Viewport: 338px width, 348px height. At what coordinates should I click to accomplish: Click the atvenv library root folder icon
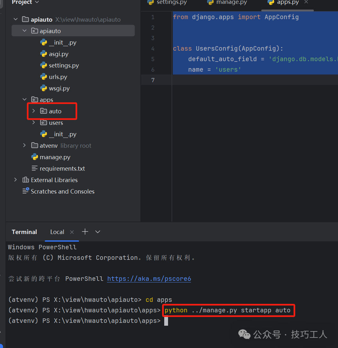(35, 146)
